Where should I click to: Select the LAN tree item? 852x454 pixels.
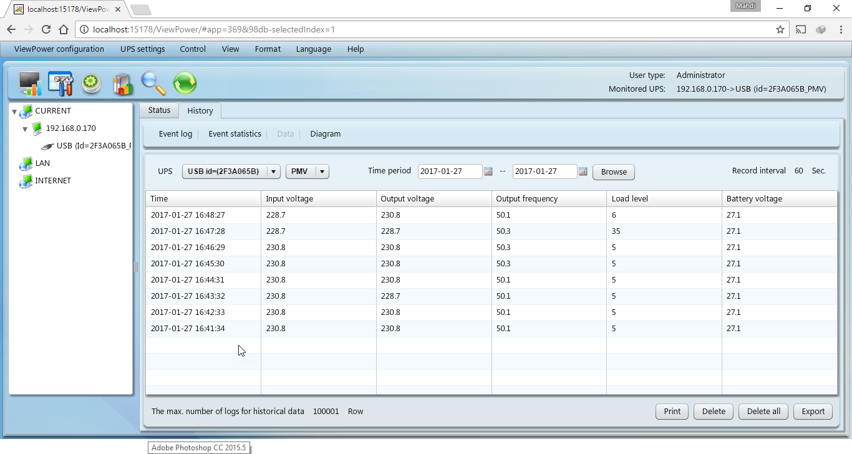click(42, 163)
